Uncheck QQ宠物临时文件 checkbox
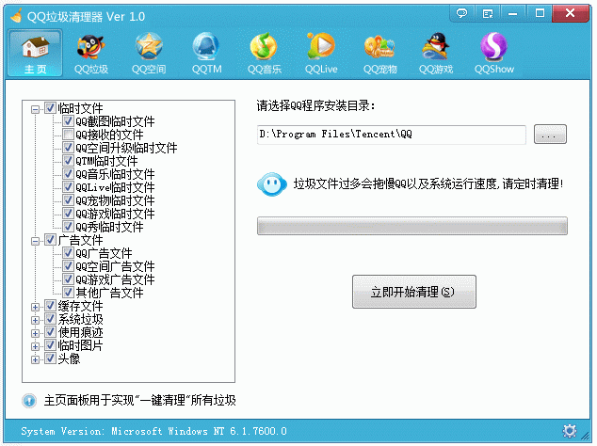This screenshot has width=597, height=446. pyautogui.click(x=68, y=200)
